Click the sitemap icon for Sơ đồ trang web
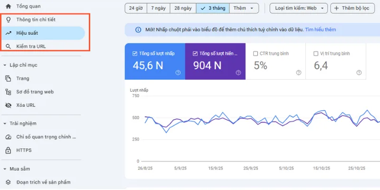This screenshot has width=380, height=190. tap(8, 92)
